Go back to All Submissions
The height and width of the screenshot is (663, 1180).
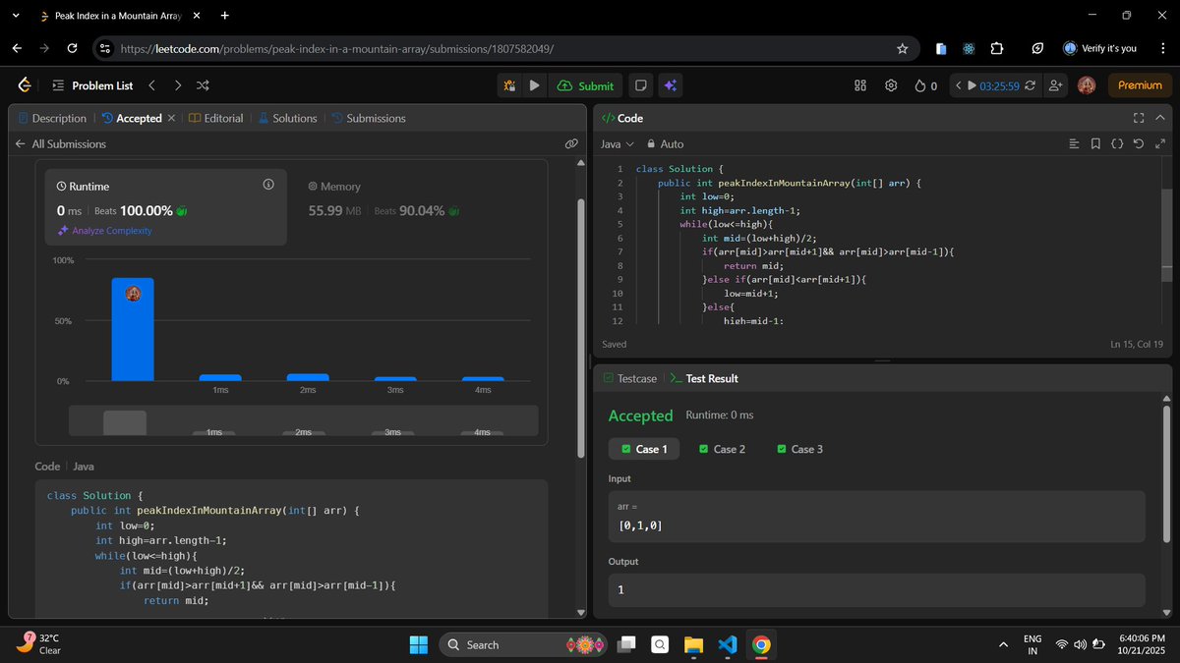(x=60, y=143)
